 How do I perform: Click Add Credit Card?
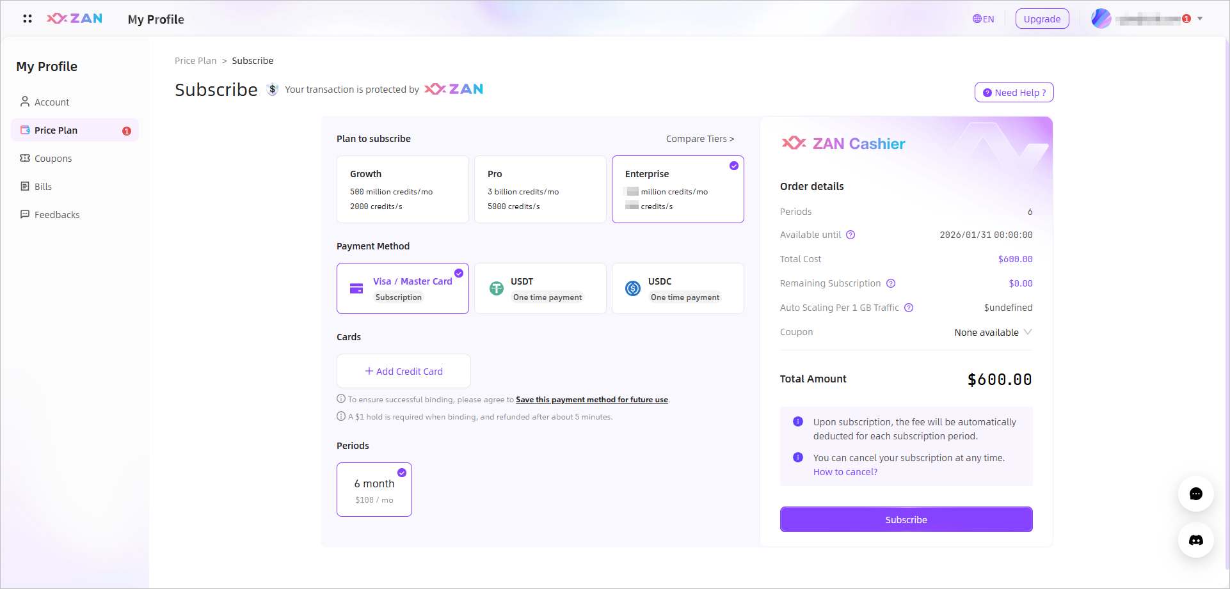coord(404,371)
